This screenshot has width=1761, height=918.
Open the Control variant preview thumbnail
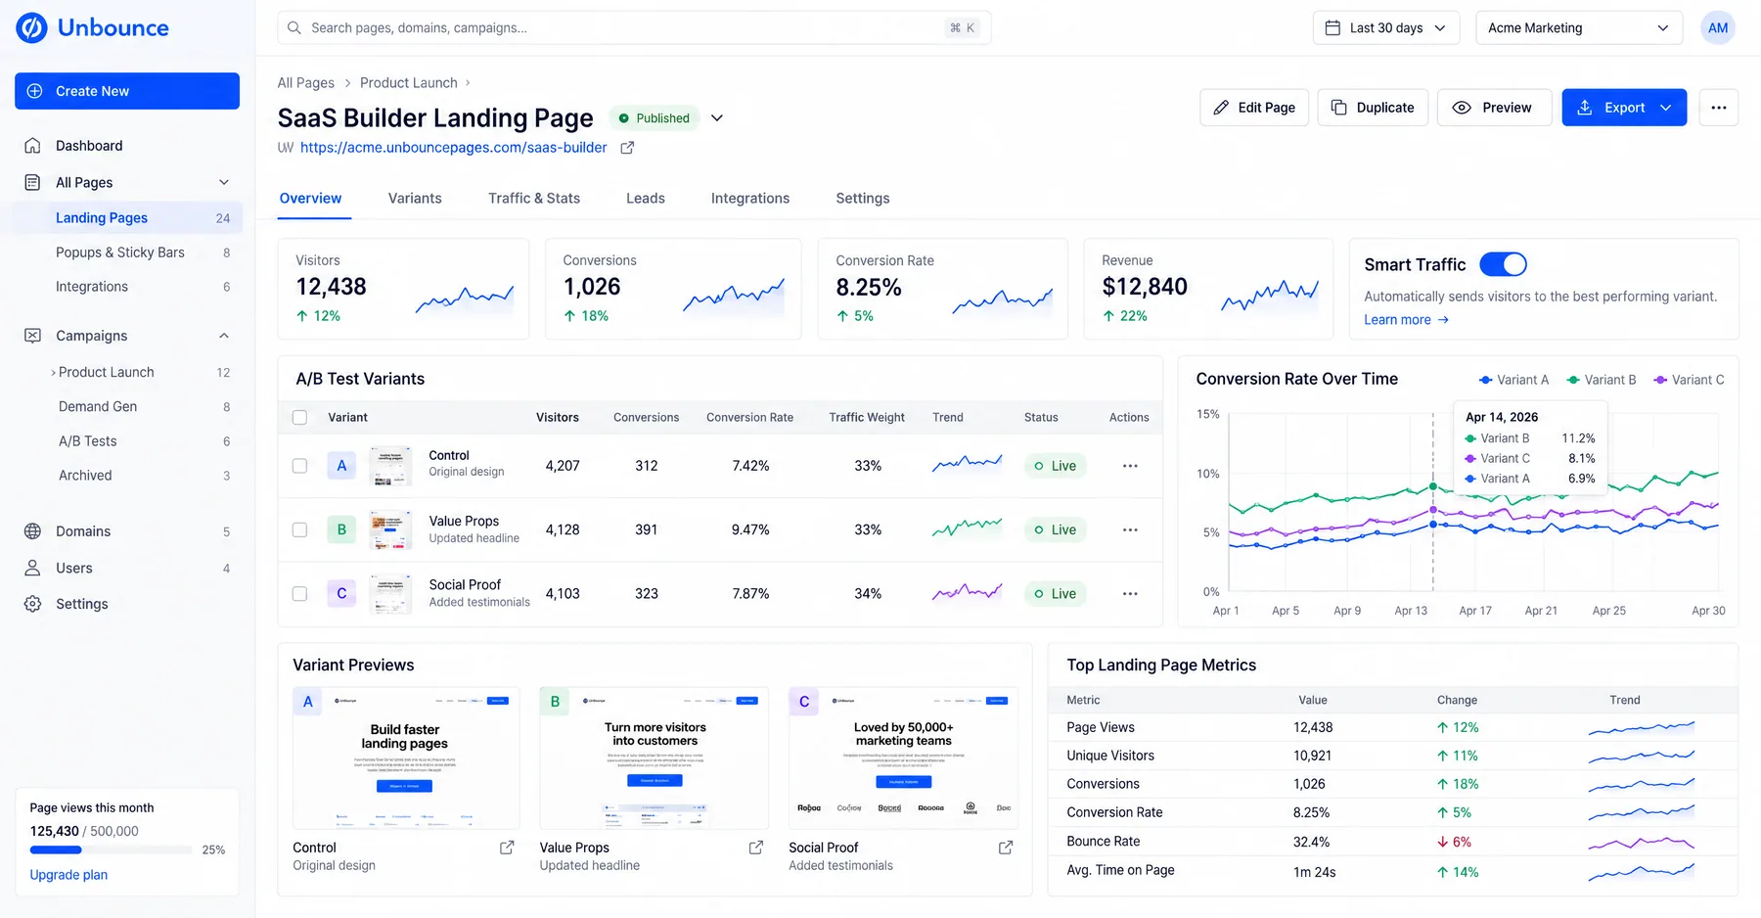pyautogui.click(x=406, y=758)
